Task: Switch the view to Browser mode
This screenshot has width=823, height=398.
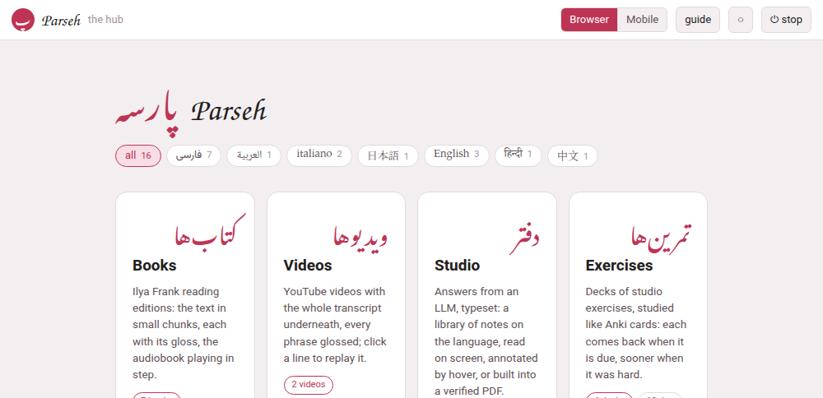Action: [589, 20]
